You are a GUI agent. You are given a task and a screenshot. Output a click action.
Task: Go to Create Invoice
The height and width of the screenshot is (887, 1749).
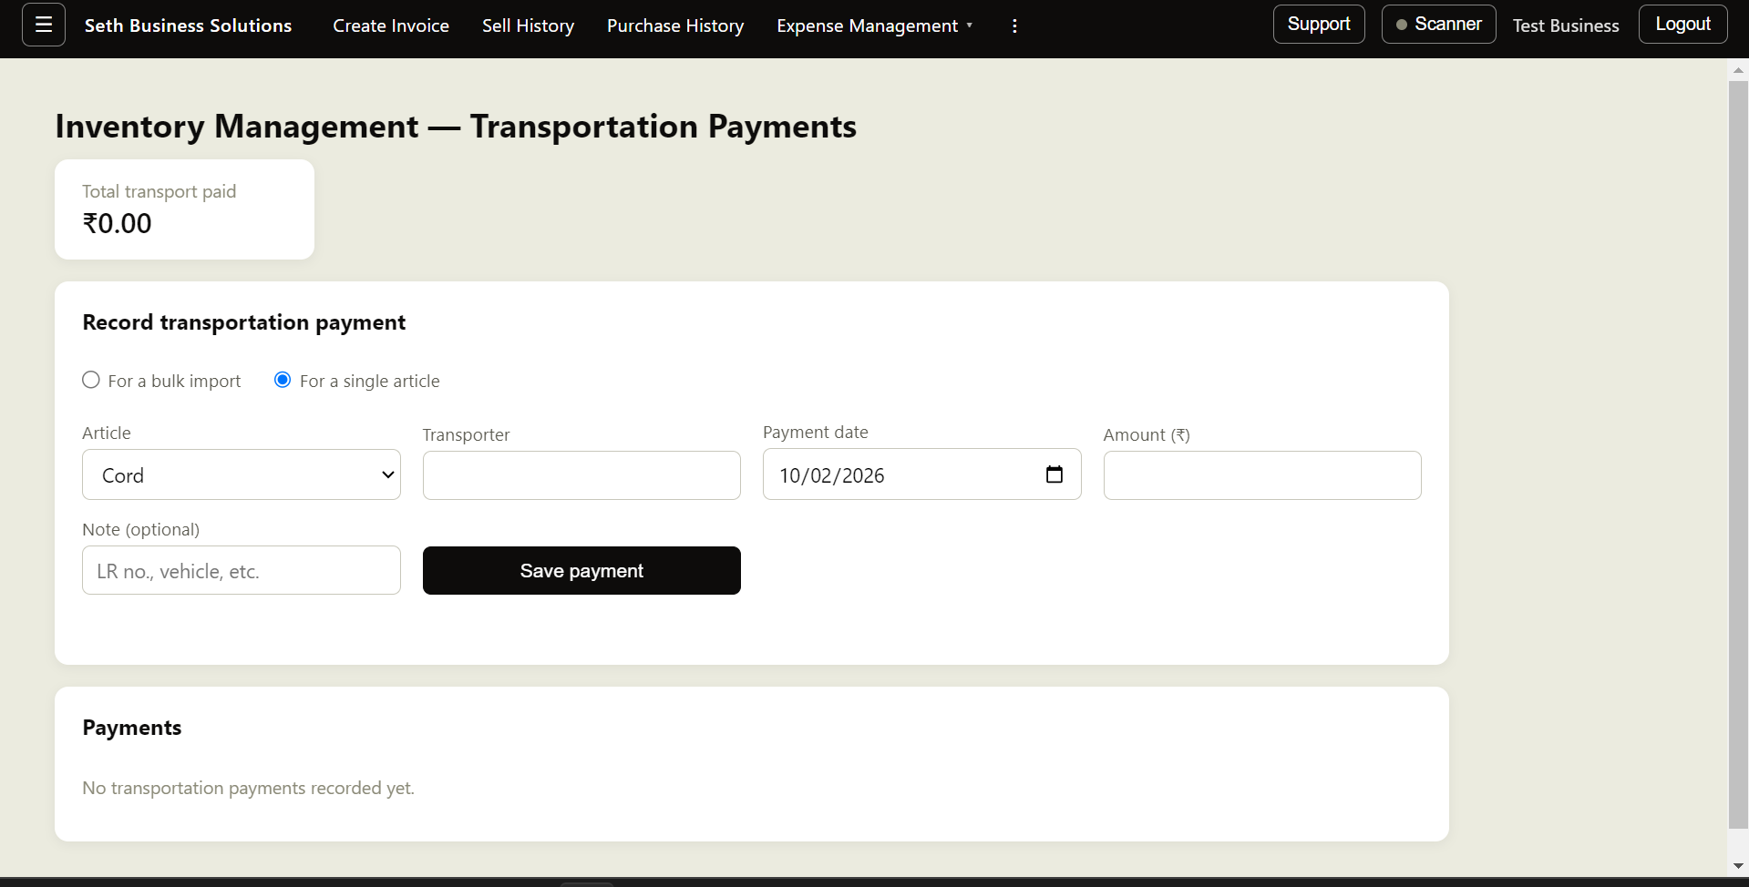tap(391, 25)
